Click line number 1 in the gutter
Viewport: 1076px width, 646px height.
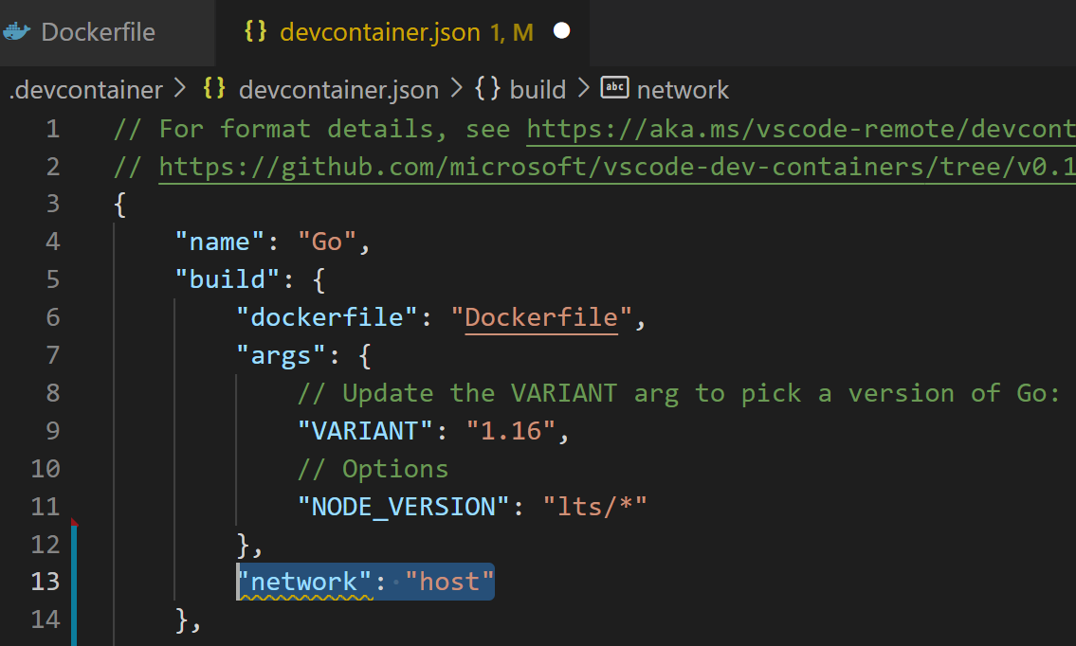coord(53,129)
